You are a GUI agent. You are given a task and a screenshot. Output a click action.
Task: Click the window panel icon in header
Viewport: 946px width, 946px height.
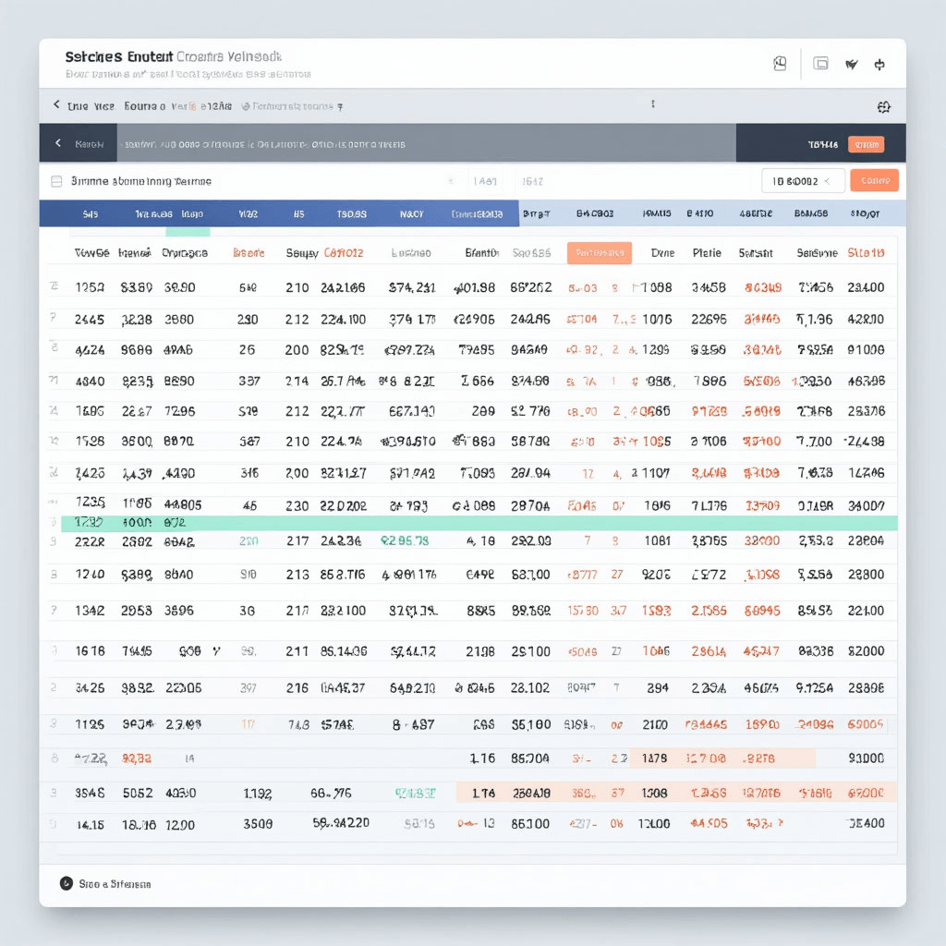click(820, 64)
